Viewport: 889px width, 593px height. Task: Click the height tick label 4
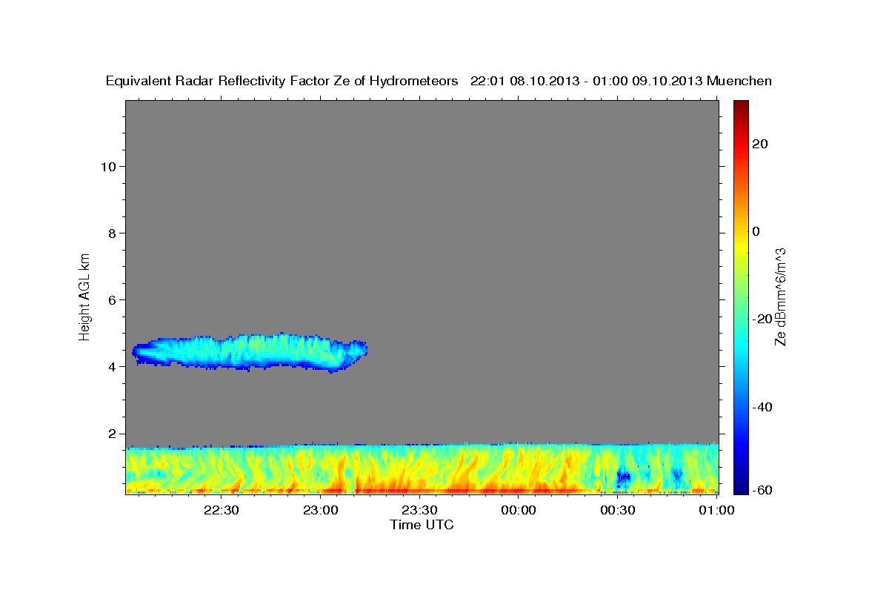111,367
